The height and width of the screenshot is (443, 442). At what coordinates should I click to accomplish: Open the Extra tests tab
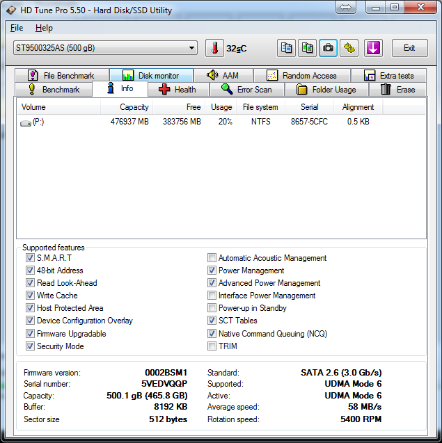pyautogui.click(x=388, y=75)
